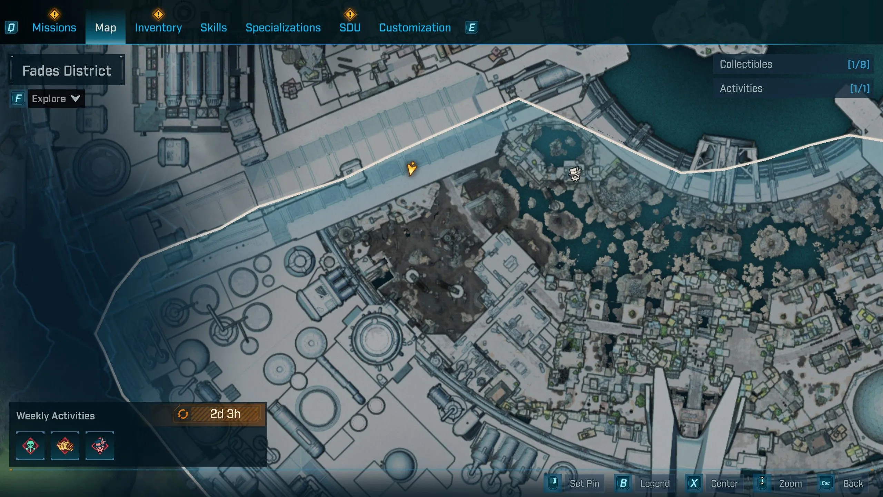Viewport: 883px width, 497px height.
Task: Go to the Specializations tab
Action: click(283, 28)
